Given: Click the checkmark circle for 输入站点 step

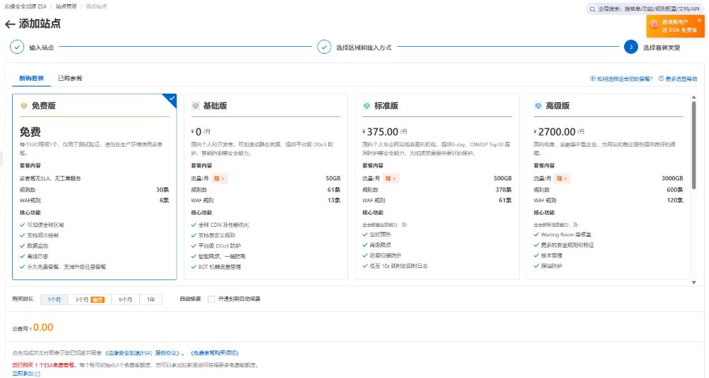Looking at the screenshot, I should [16, 48].
